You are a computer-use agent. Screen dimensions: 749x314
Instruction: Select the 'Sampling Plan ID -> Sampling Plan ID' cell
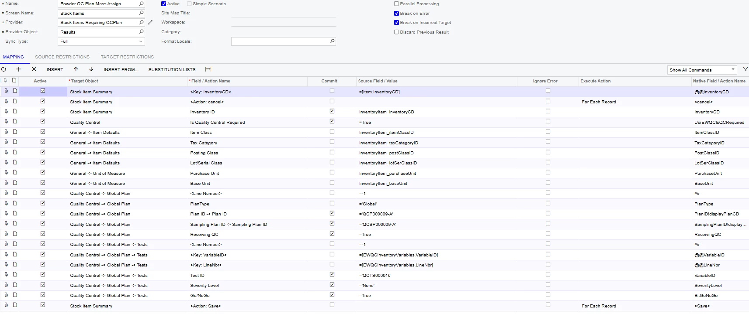tap(248, 224)
